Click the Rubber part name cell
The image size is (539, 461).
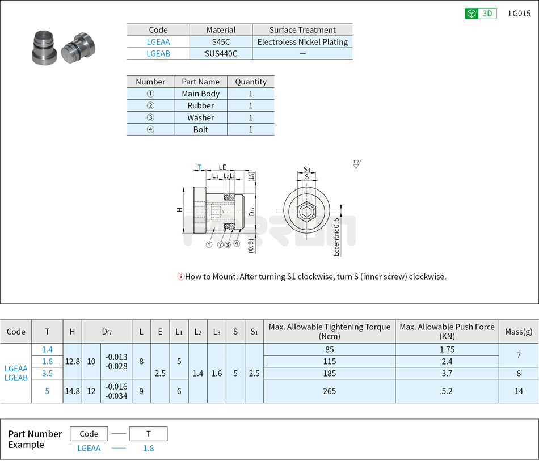pos(200,105)
